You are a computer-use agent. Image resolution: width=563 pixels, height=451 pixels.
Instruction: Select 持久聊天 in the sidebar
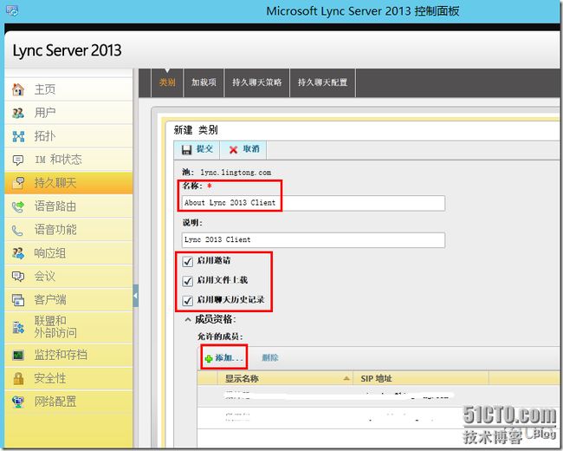click(x=68, y=183)
